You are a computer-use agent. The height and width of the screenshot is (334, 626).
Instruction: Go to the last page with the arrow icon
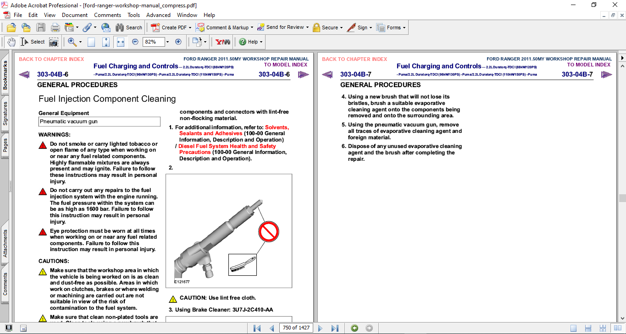click(335, 328)
